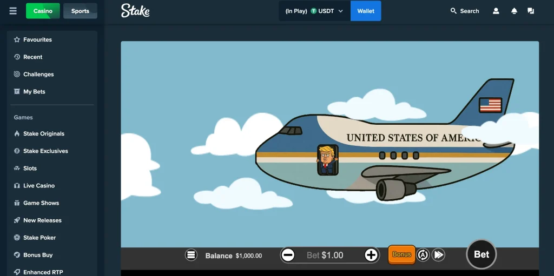Switch to the Casino tab
Screen dimensions: 554x276
[43, 11]
